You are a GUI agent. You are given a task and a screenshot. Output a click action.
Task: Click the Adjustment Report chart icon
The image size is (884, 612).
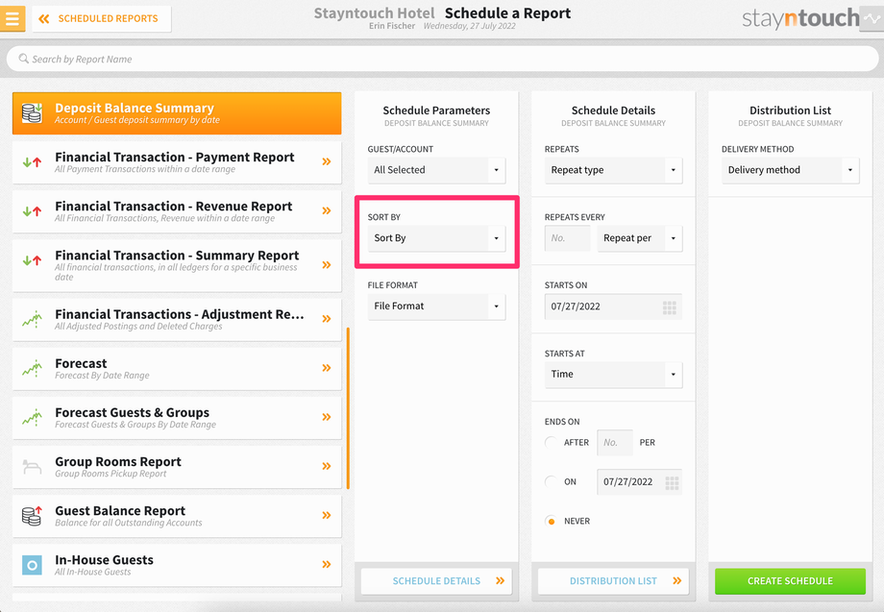(32, 320)
